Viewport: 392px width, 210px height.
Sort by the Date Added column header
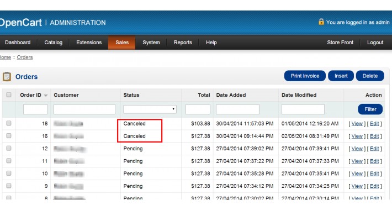231,95
